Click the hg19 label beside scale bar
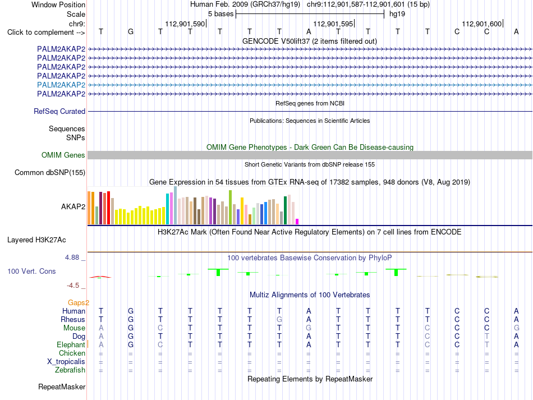The image size is (533, 400). (x=397, y=14)
